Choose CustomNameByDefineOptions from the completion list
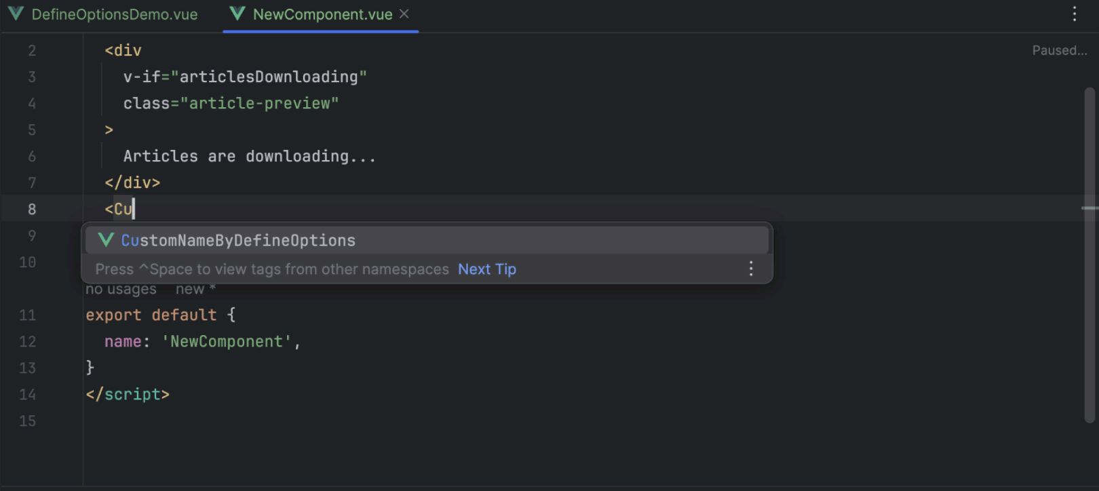This screenshot has height=491, width=1099. (238, 241)
